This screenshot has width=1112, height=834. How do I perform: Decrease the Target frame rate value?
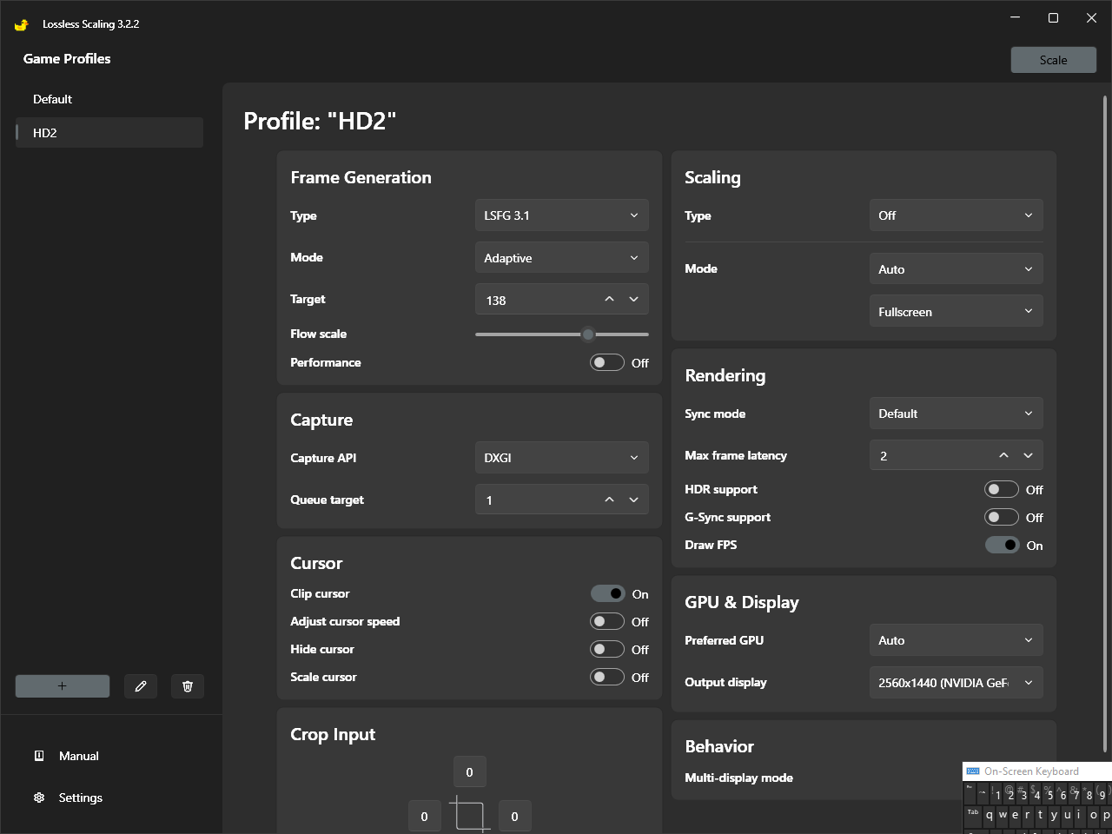point(634,300)
